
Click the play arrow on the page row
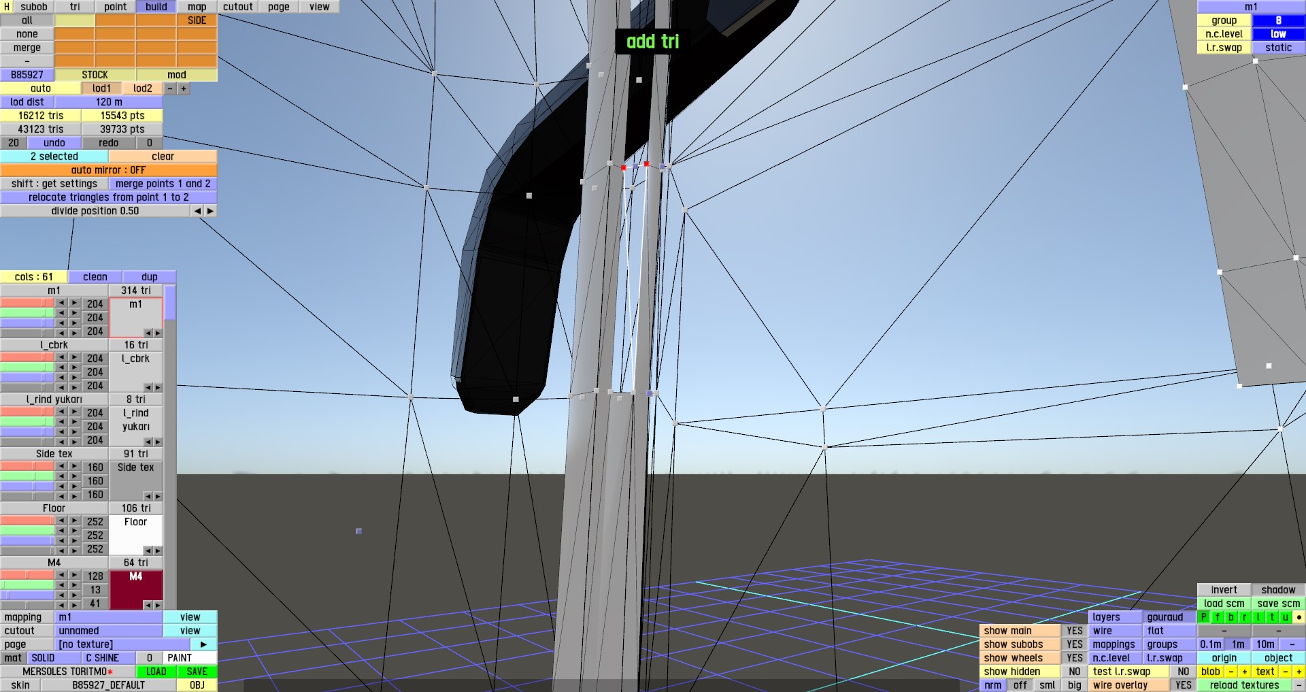(203, 644)
